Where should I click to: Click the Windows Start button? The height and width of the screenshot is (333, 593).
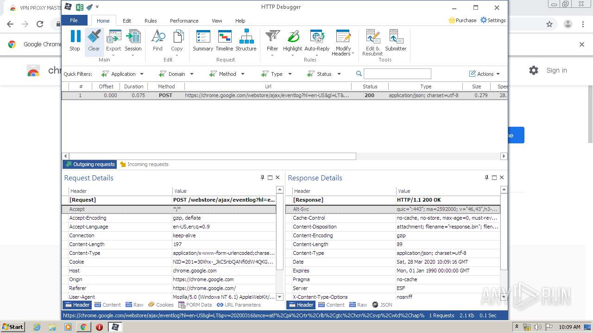[x=13, y=327]
